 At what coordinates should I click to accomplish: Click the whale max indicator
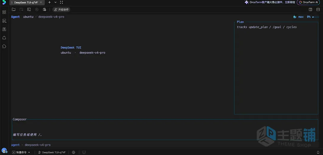coord(298,17)
